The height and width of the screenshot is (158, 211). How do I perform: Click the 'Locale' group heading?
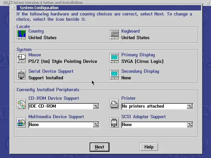pos(23,26)
